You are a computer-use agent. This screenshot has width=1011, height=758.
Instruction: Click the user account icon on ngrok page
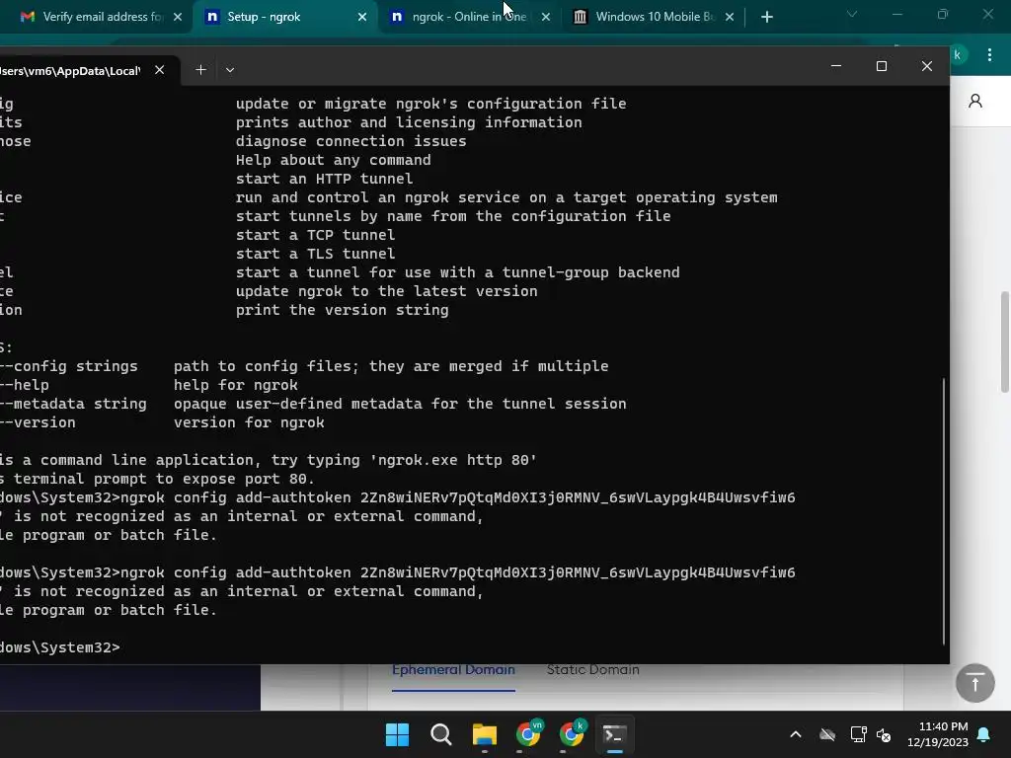point(975,102)
